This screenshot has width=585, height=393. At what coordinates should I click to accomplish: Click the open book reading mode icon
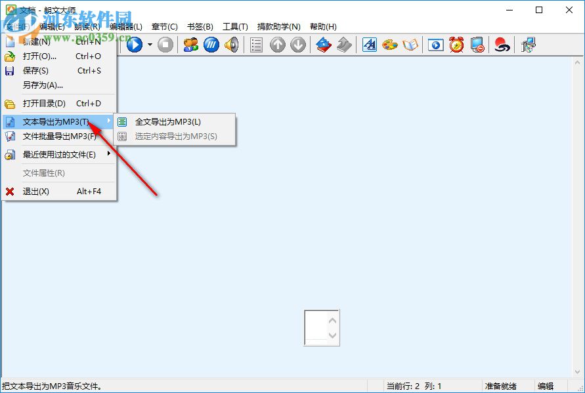410,45
